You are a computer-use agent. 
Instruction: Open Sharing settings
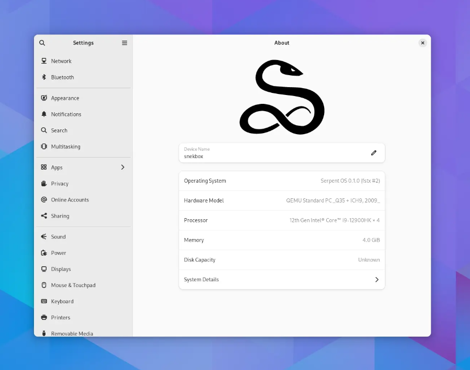point(83,216)
